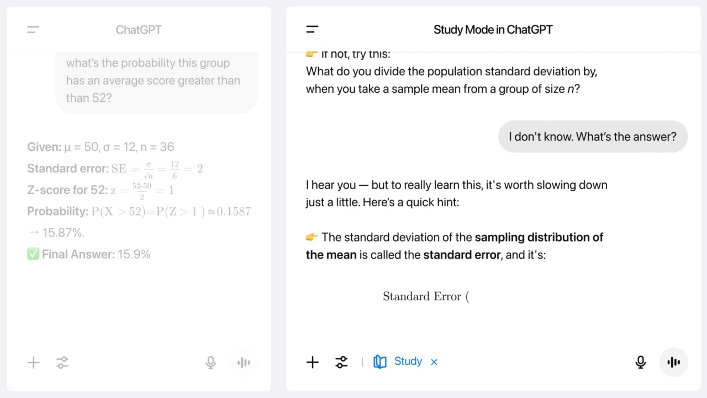The width and height of the screenshot is (707, 398).
Task: Select the Study Mode in ChatGPT header
Action: 493,29
